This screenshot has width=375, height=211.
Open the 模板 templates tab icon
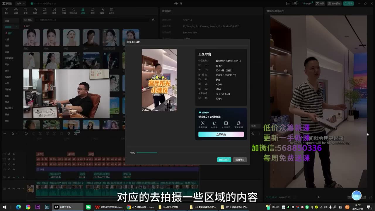pos(102,11)
